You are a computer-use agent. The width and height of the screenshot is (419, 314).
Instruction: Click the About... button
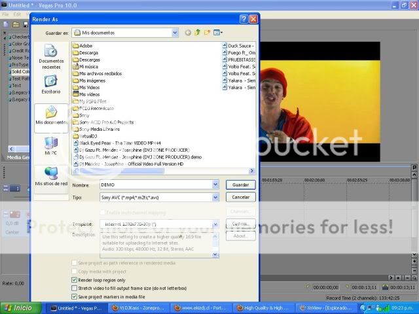(x=240, y=235)
